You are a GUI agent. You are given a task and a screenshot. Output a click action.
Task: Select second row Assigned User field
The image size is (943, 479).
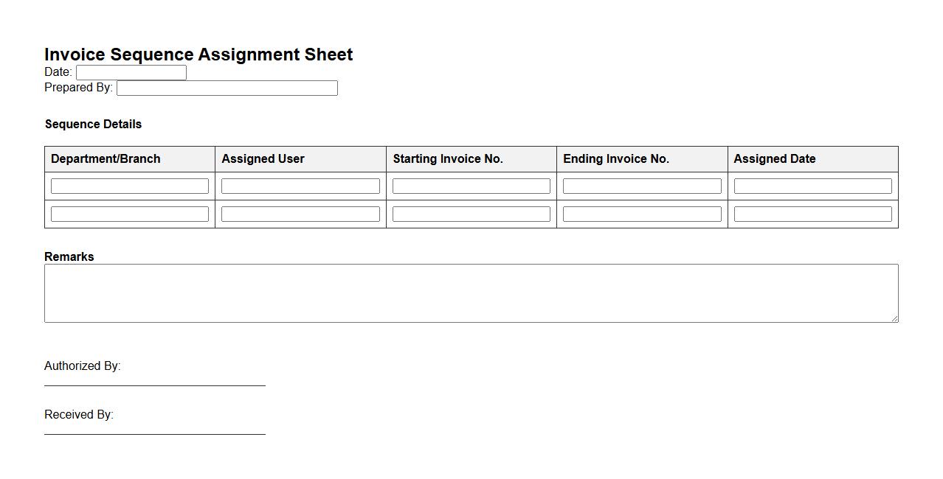click(x=300, y=214)
